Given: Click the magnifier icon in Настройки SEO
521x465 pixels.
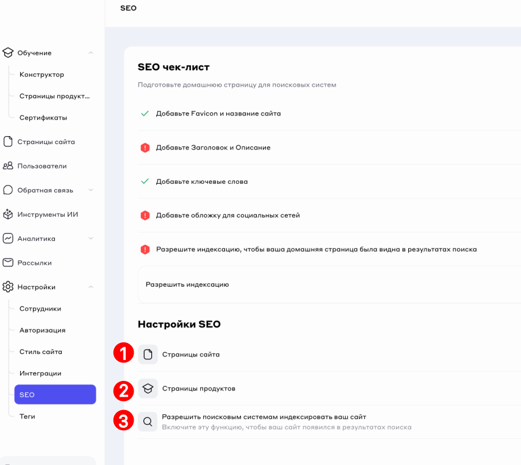Looking at the screenshot, I should pos(148,422).
